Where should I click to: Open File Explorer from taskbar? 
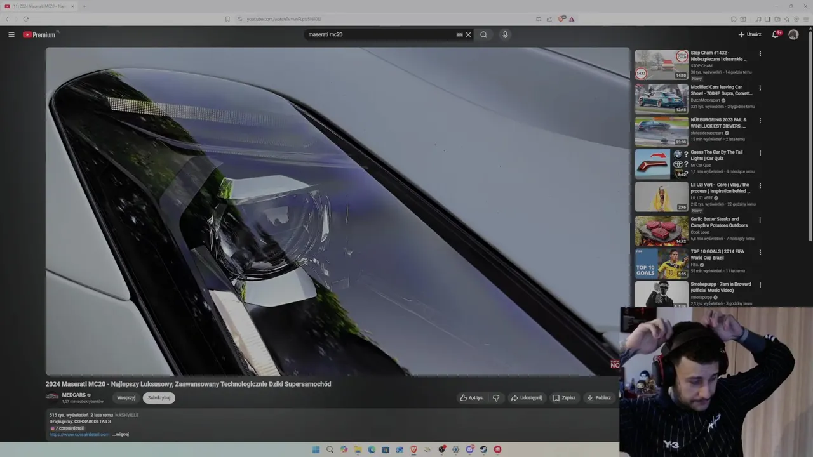click(358, 449)
